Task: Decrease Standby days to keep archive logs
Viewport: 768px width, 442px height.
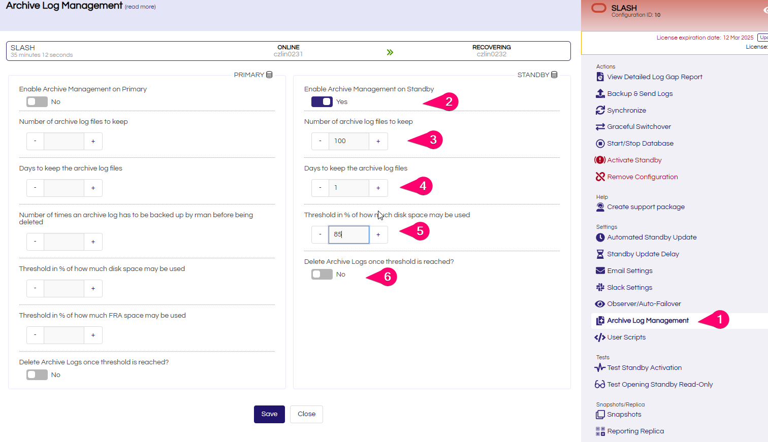Action: click(321, 188)
